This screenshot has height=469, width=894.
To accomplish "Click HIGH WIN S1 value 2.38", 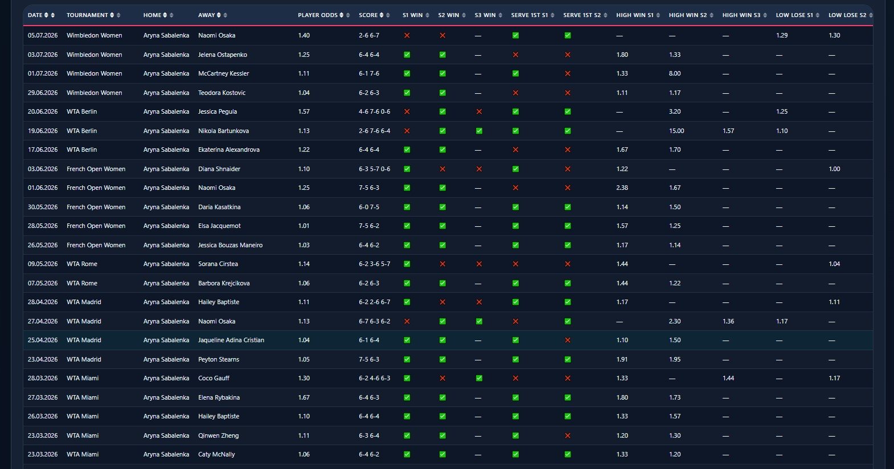I will pos(622,188).
